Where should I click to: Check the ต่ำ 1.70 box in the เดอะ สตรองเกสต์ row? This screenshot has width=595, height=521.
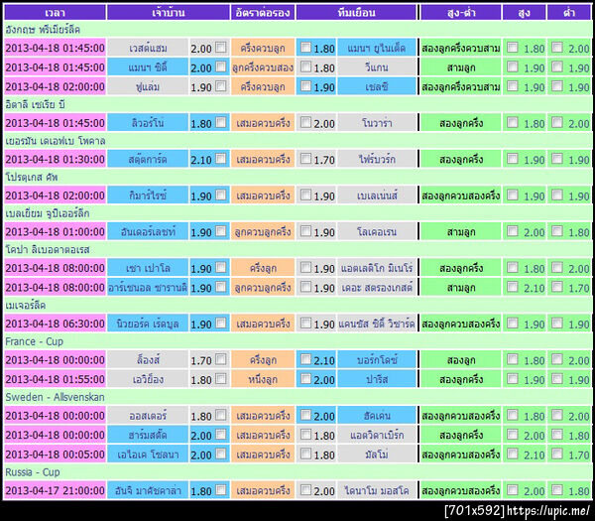(556, 287)
